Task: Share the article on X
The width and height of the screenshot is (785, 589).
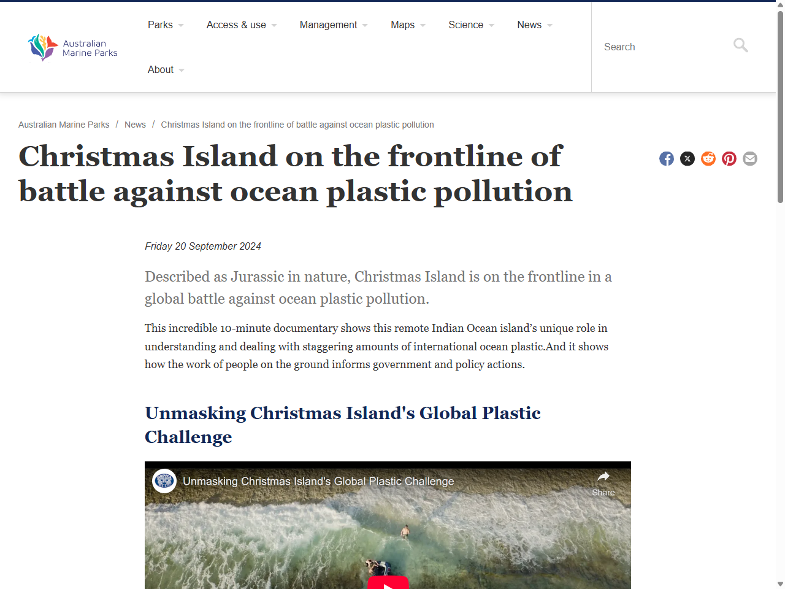Action: 687,158
